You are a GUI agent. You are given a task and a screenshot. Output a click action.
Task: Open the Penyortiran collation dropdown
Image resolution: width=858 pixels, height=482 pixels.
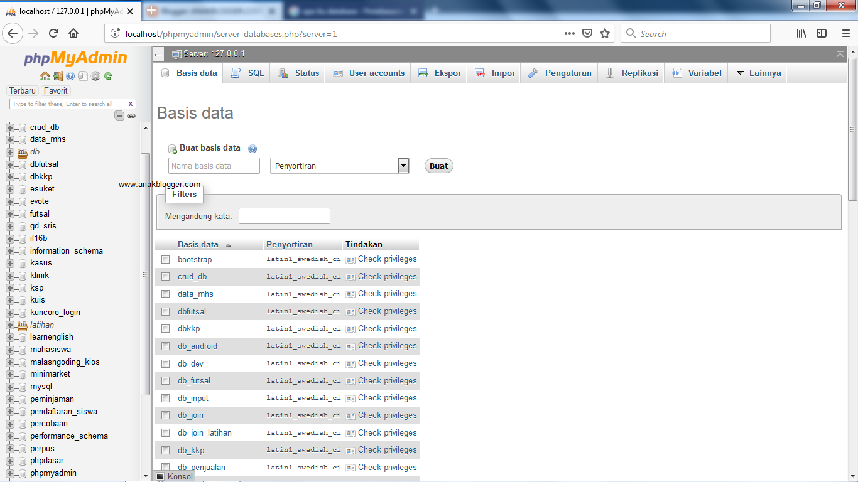click(x=401, y=165)
